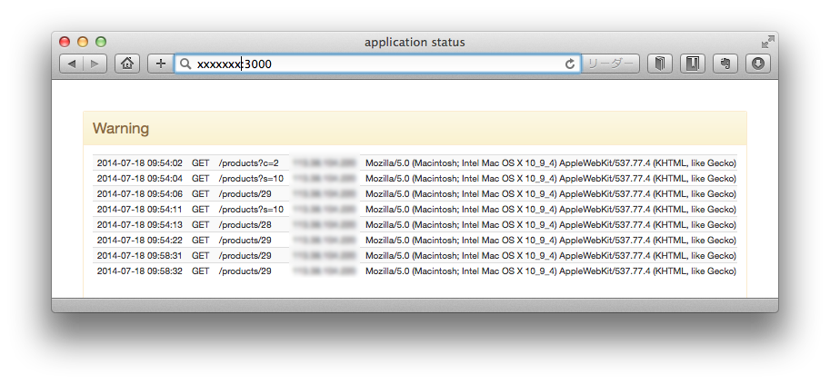Click the bookmark-ribbon book toolbar icon
Image resolution: width=830 pixels, height=384 pixels.
tap(693, 64)
